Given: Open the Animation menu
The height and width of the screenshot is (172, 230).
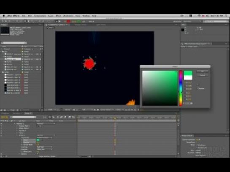Looking at the screenshot, I should pyautogui.click(x=68, y=16).
